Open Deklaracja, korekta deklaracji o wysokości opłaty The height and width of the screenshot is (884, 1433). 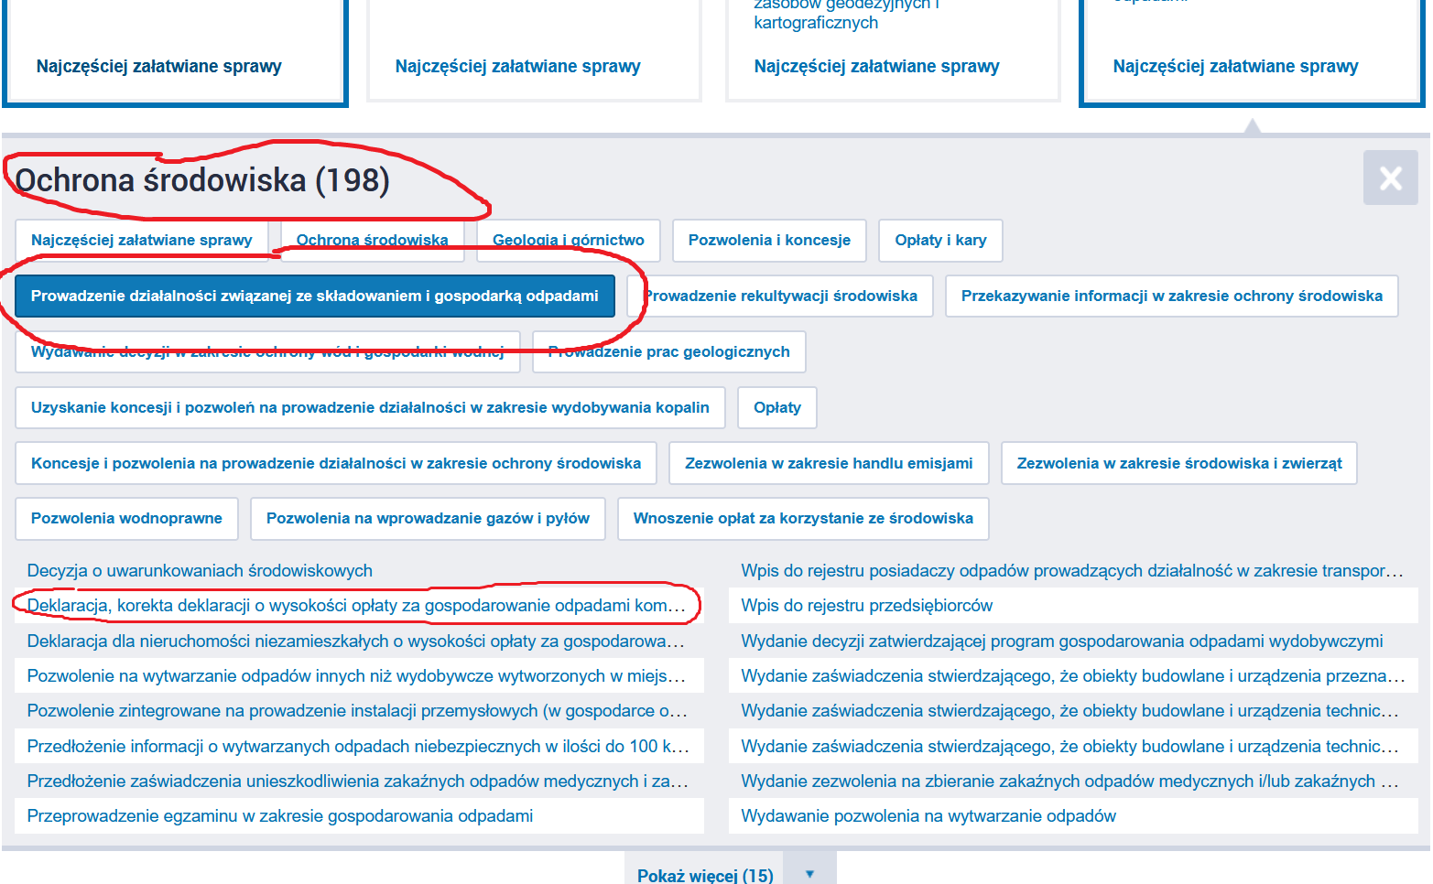pos(355,606)
